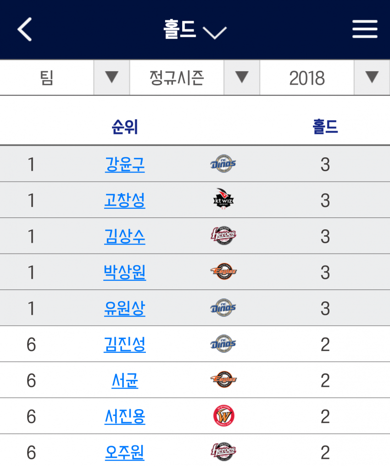390x466 pixels.
Task: Click the Dinos logo beside 김진성
Action: click(223, 344)
